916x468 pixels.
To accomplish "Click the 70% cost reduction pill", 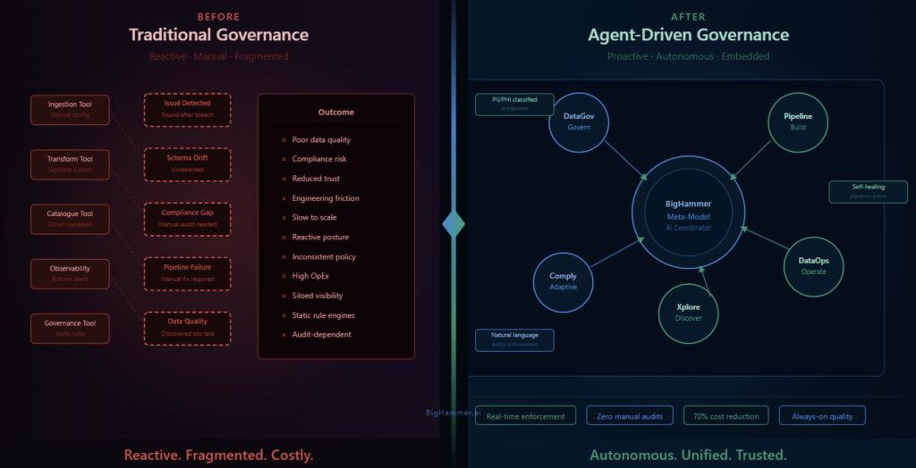I will [x=726, y=415].
